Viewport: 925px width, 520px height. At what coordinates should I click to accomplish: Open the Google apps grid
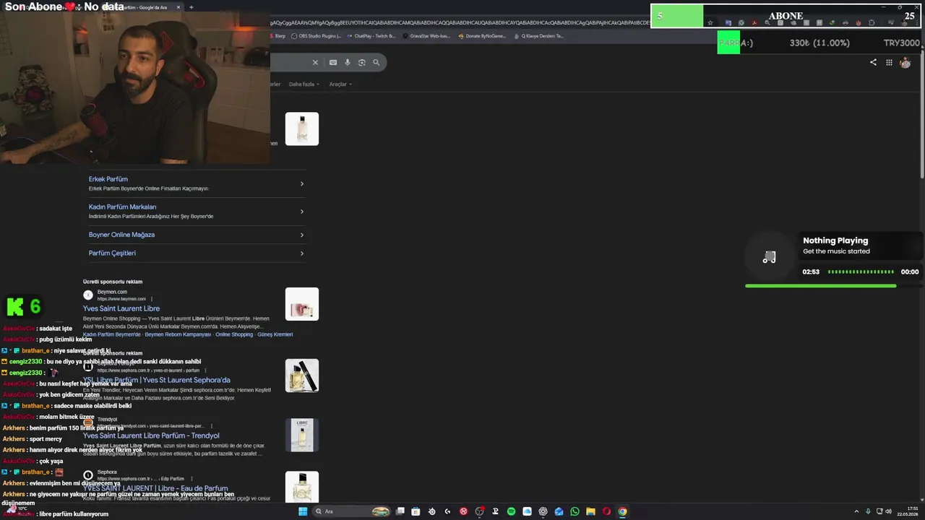click(889, 62)
